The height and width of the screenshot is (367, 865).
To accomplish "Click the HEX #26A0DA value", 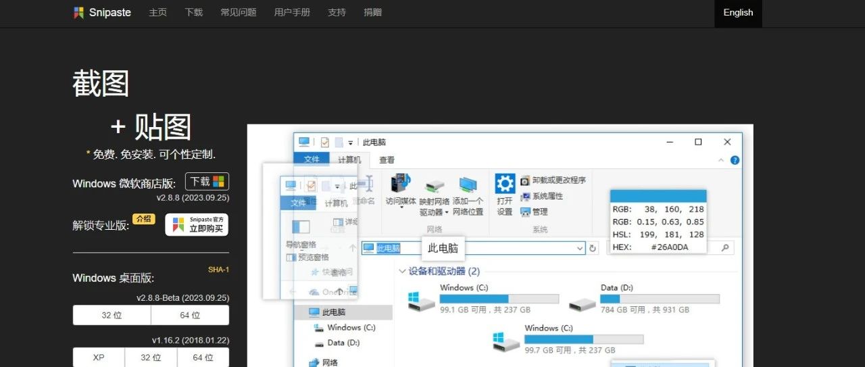I will point(669,247).
